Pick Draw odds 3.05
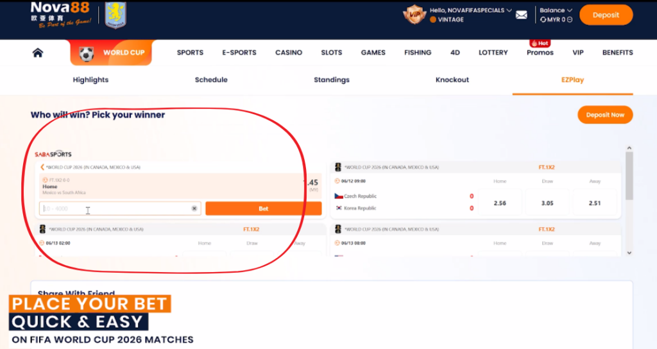 547,203
